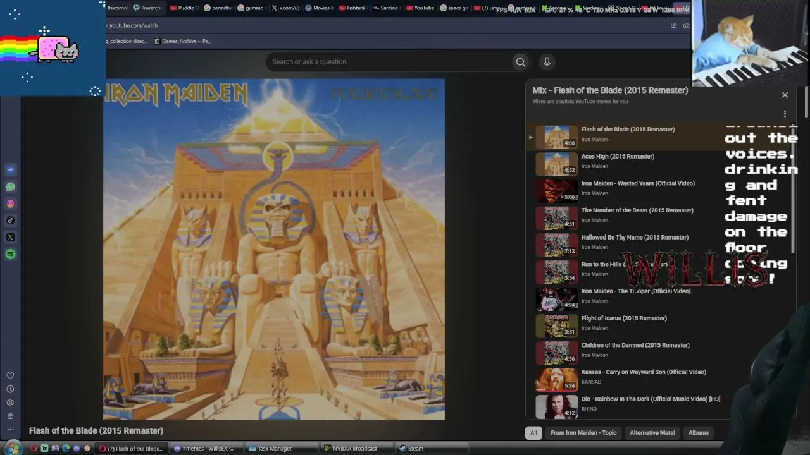Open the heart bookmarks icon in sidebar

[10, 376]
